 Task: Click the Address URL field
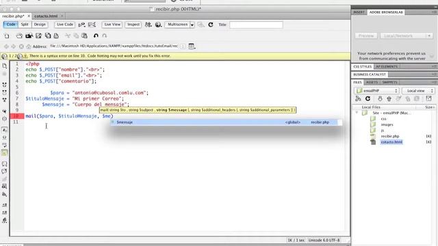pyautogui.click(x=114, y=46)
